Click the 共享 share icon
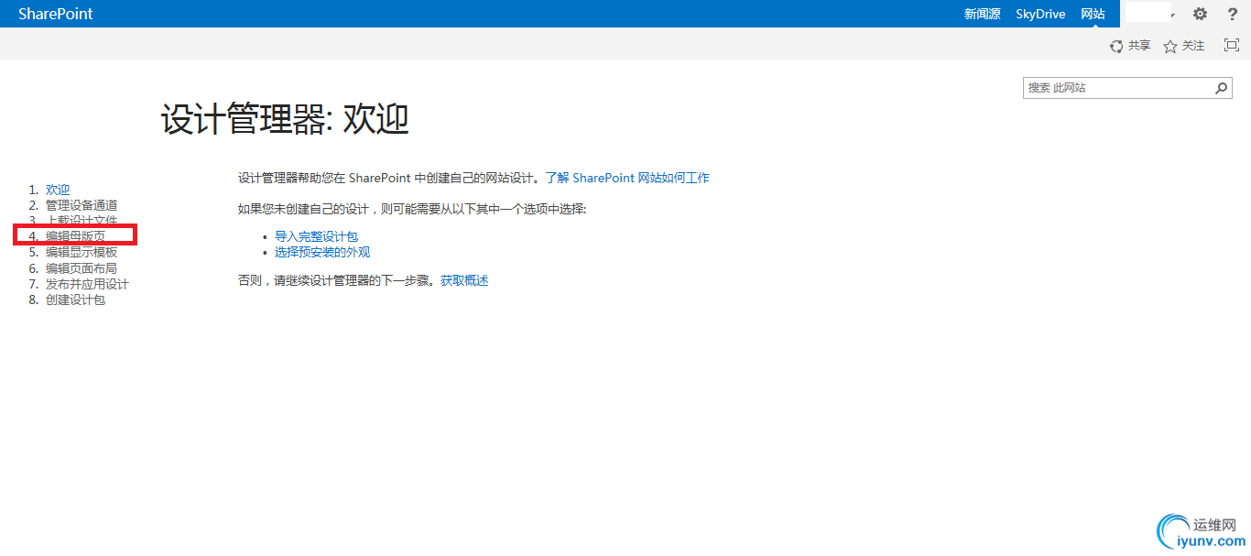The height and width of the screenshot is (556, 1251). (1116, 47)
